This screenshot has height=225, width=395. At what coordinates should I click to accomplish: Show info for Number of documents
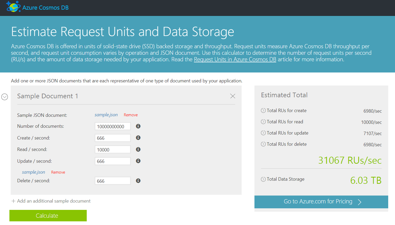click(x=138, y=126)
